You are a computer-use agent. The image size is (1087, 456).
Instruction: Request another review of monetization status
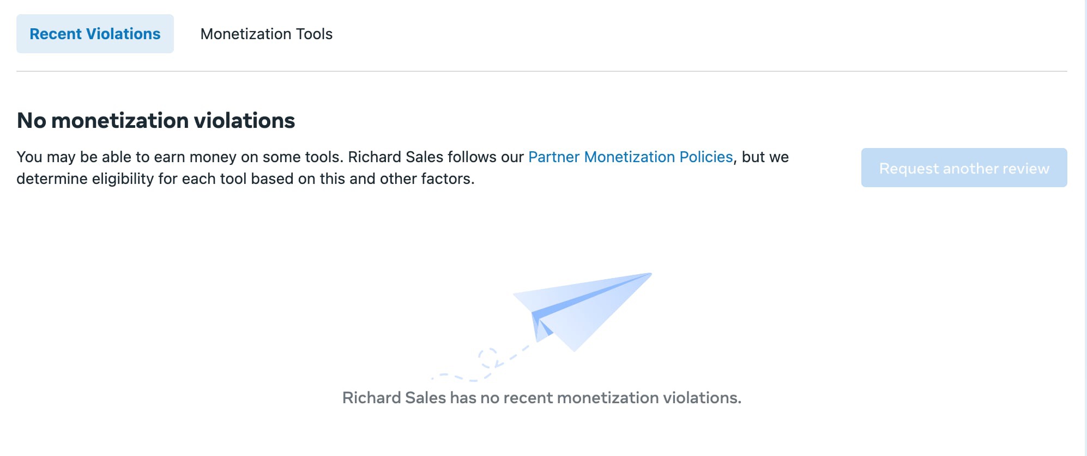[964, 168]
